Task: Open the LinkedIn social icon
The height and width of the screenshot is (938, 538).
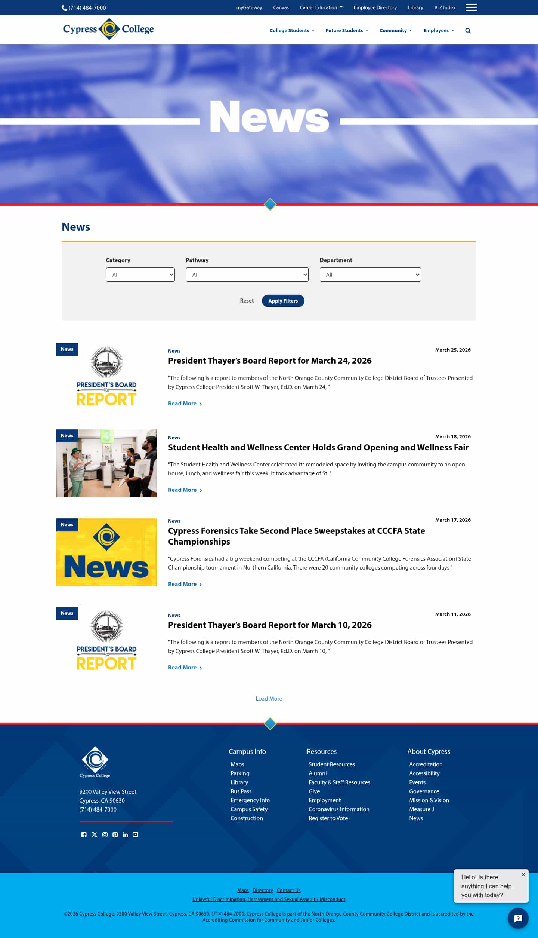Action: 125,834
